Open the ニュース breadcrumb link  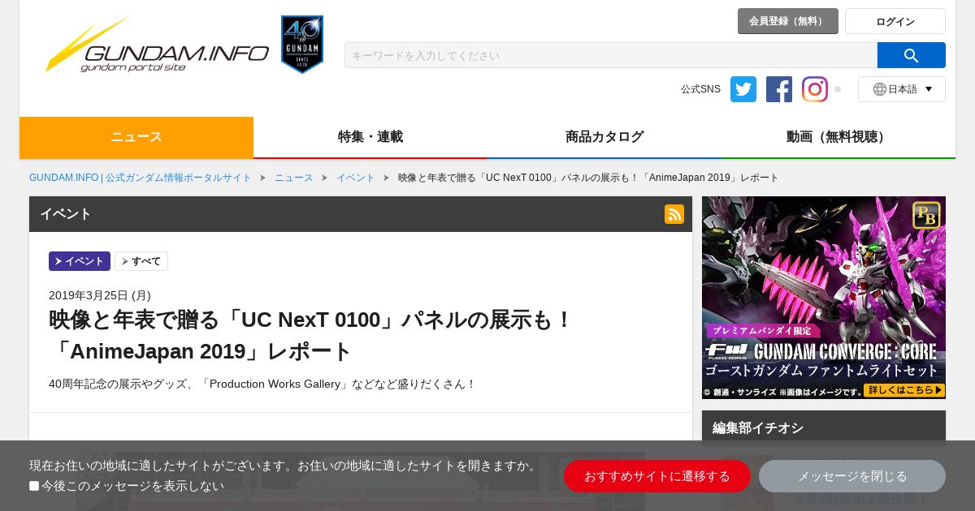click(294, 178)
